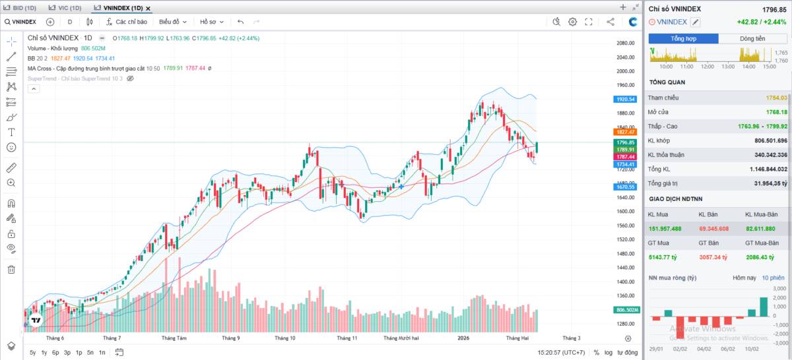792x360 pixels.
Task: Change the D timeframe interval
Action: coord(70,22)
